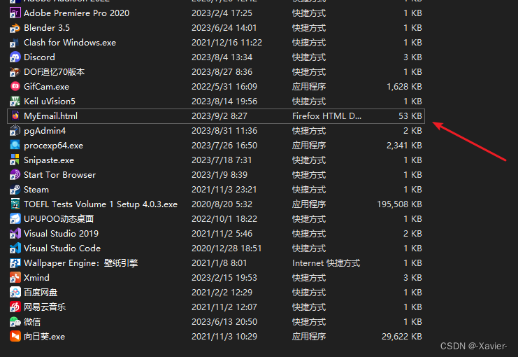Click the date 2022/10/1 18:22
The height and width of the screenshot is (357, 518).
pos(224,218)
